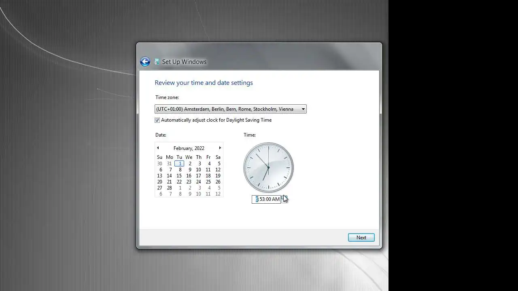This screenshot has width=518, height=291.
Task: Set the date to 15 February
Action: 179,176
